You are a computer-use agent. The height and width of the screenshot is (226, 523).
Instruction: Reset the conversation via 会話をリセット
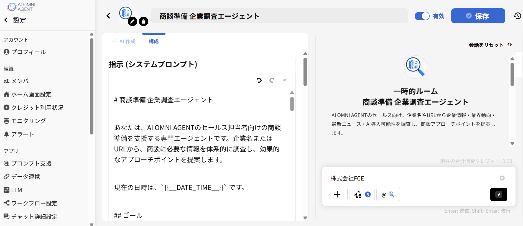tap(486, 45)
